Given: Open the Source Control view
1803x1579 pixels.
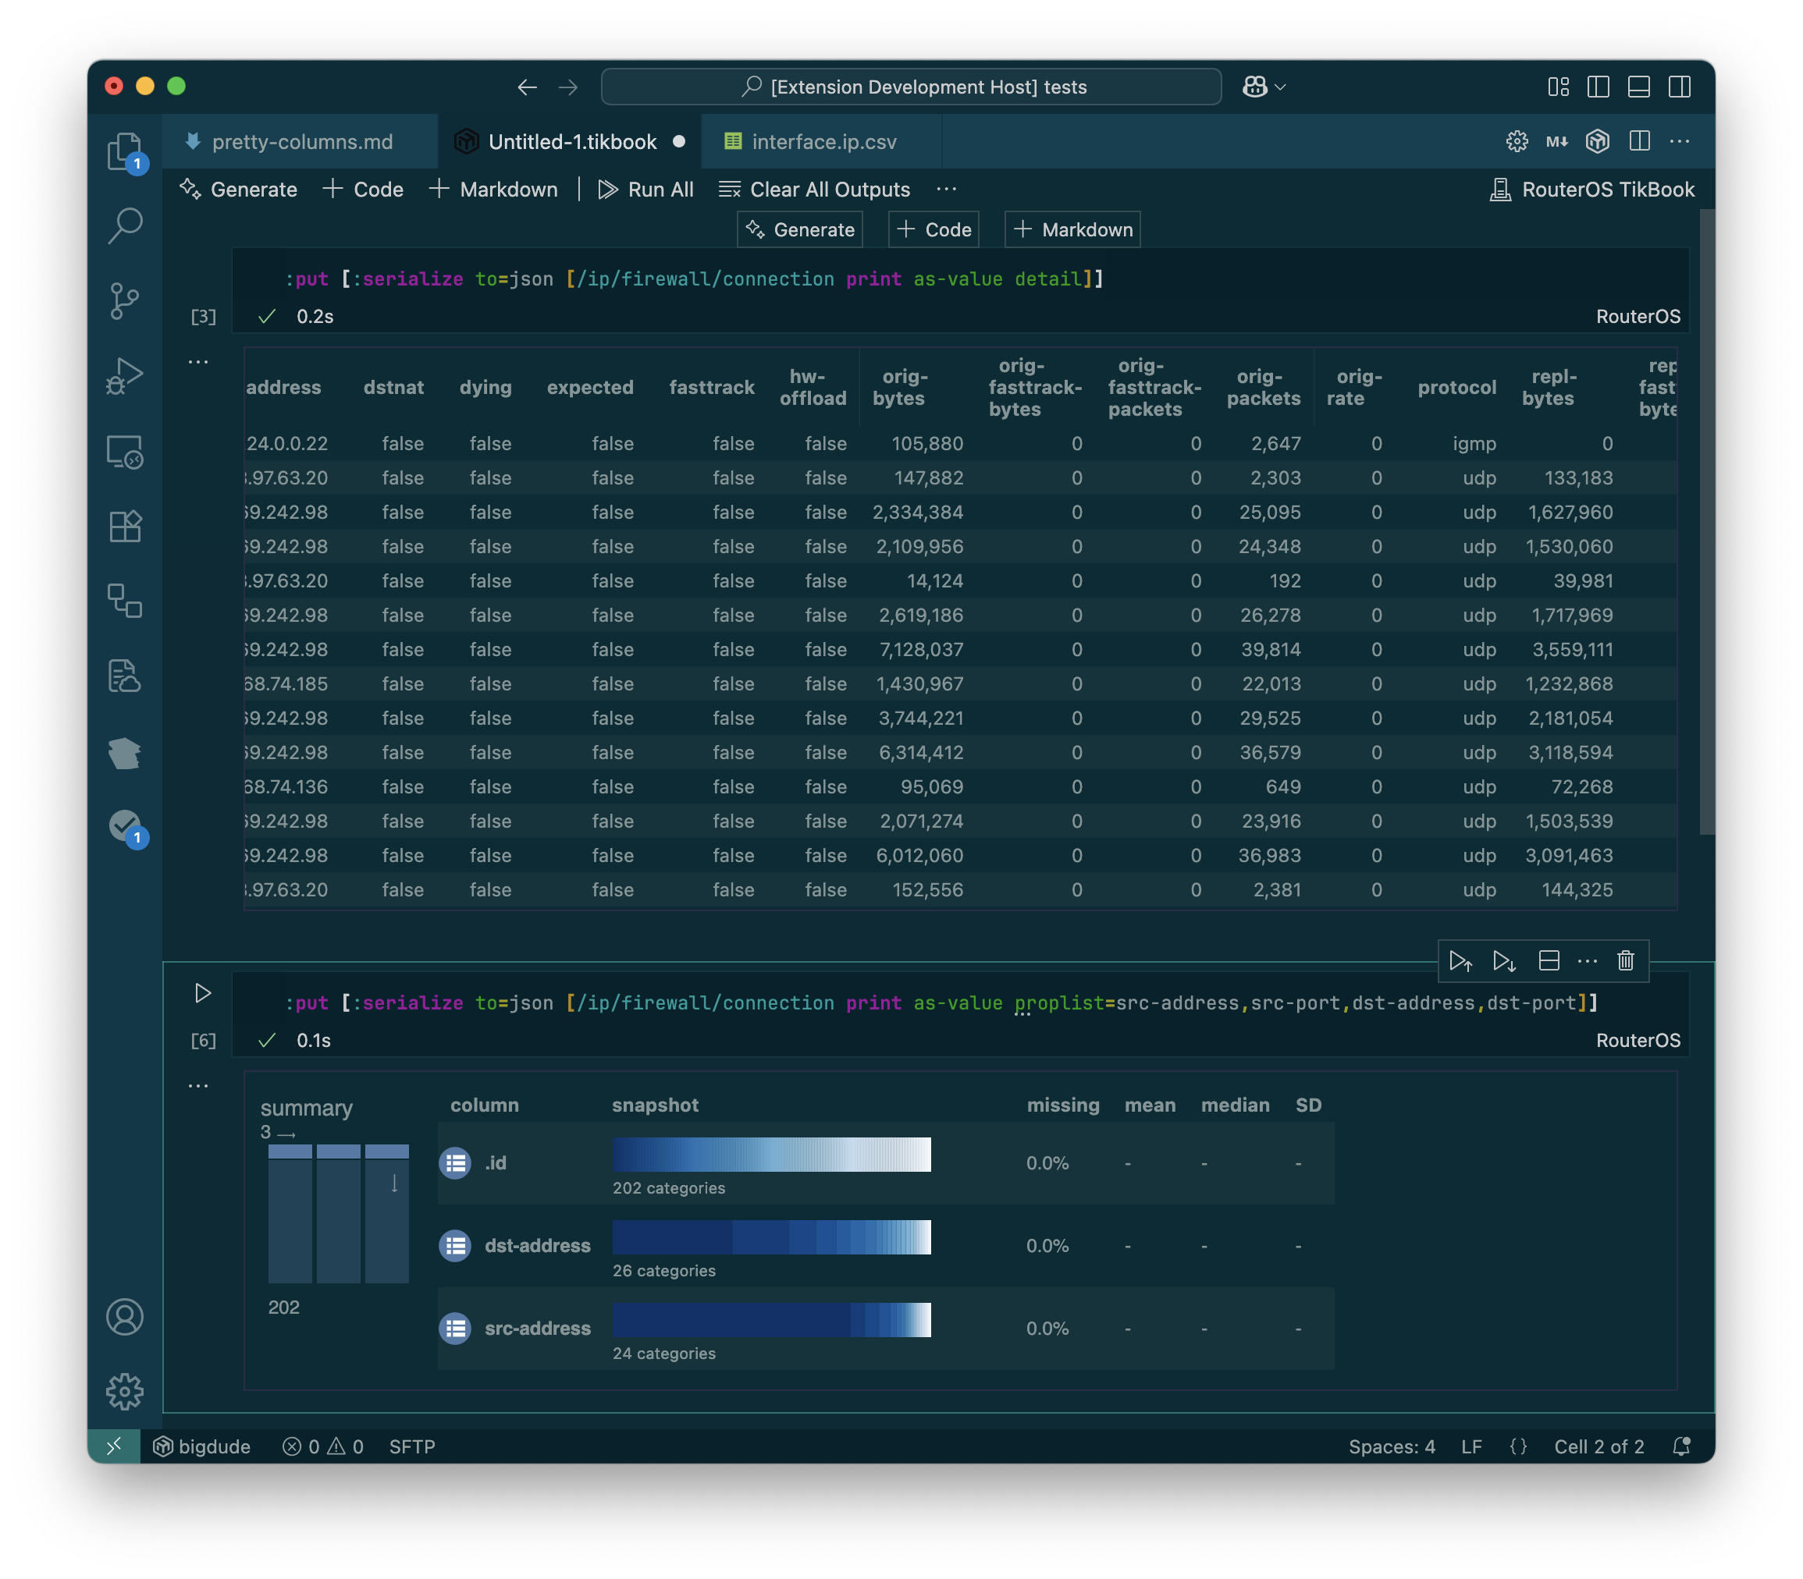Looking at the screenshot, I should pyautogui.click(x=124, y=300).
